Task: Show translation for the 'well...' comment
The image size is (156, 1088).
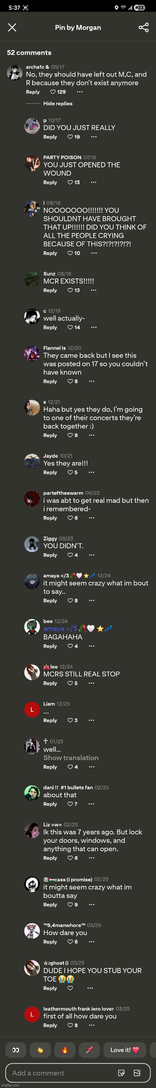Action: [x=71, y=758]
